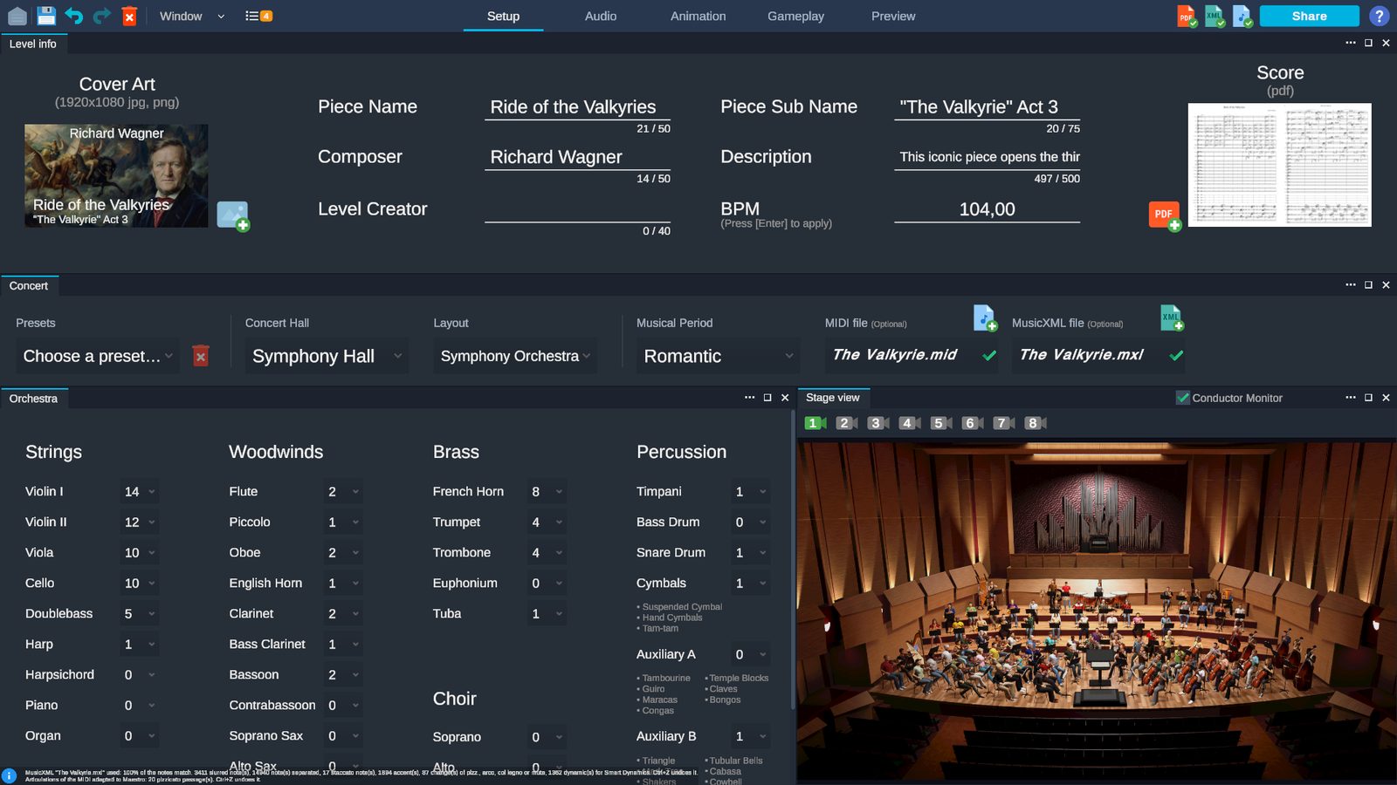Click the info icon in status bar
This screenshot has height=785, width=1397.
(10, 775)
